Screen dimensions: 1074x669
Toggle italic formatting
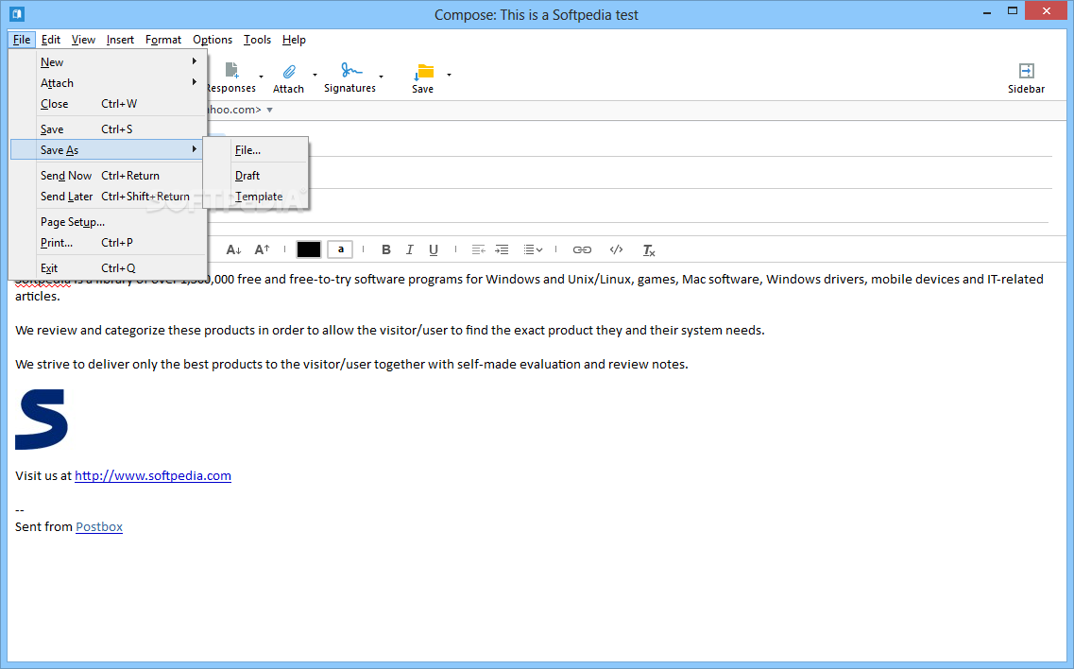[410, 250]
